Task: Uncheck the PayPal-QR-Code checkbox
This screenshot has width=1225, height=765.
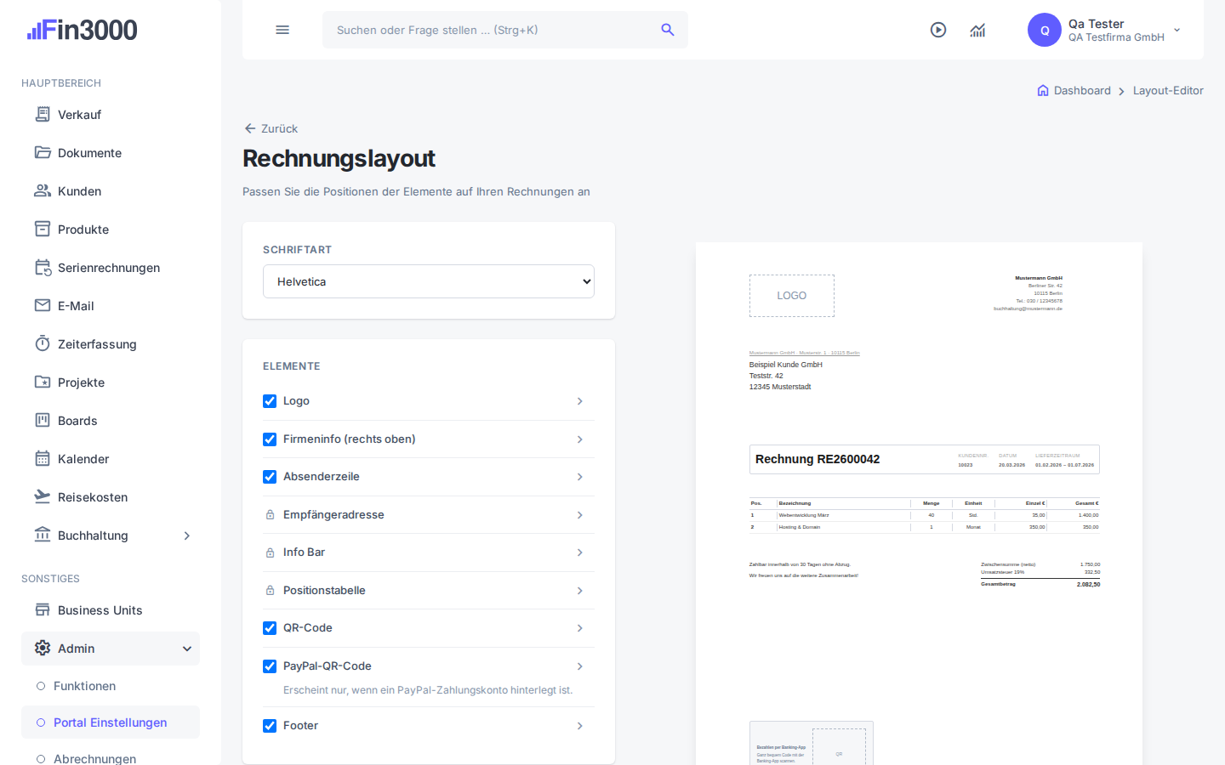Action: point(270,666)
